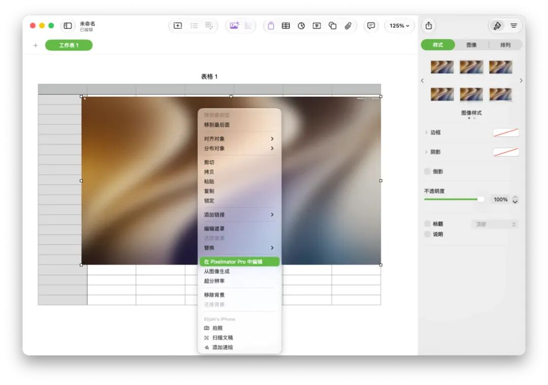This screenshot has width=548, height=385.
Task: Open the 125% zoom dropdown
Action: click(x=399, y=25)
